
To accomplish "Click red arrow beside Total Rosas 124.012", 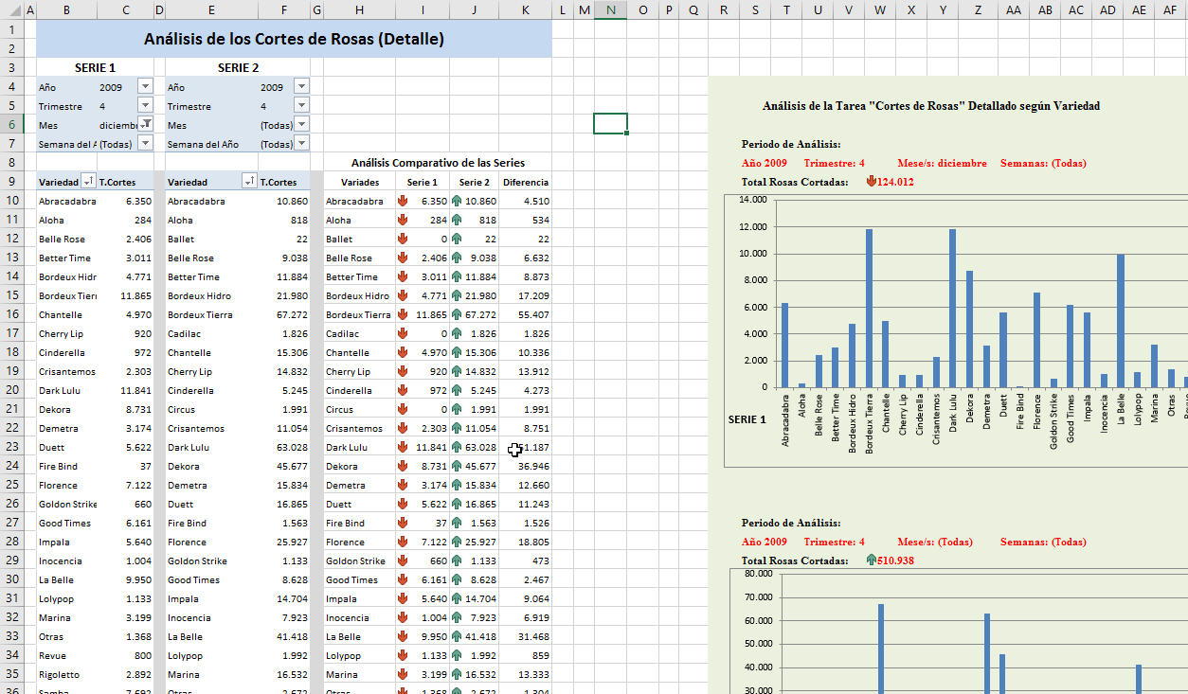I will pyautogui.click(x=872, y=182).
